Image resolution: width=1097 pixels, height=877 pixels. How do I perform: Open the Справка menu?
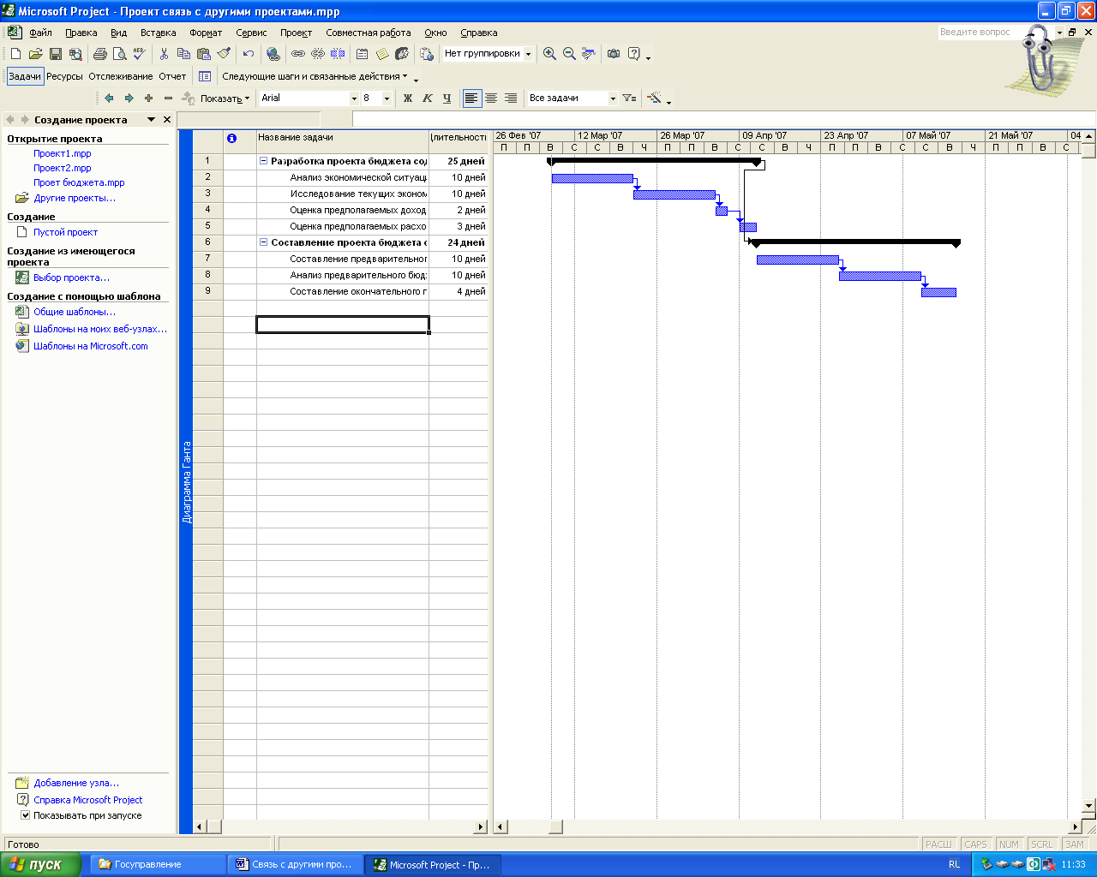click(478, 33)
